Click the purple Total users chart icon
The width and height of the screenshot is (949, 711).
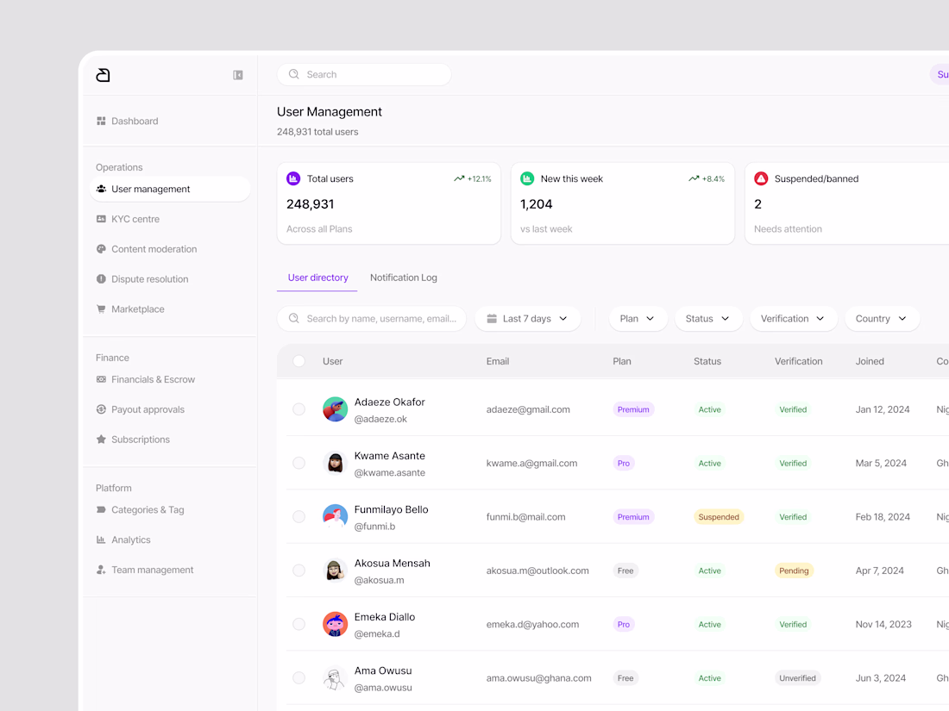pyautogui.click(x=293, y=178)
